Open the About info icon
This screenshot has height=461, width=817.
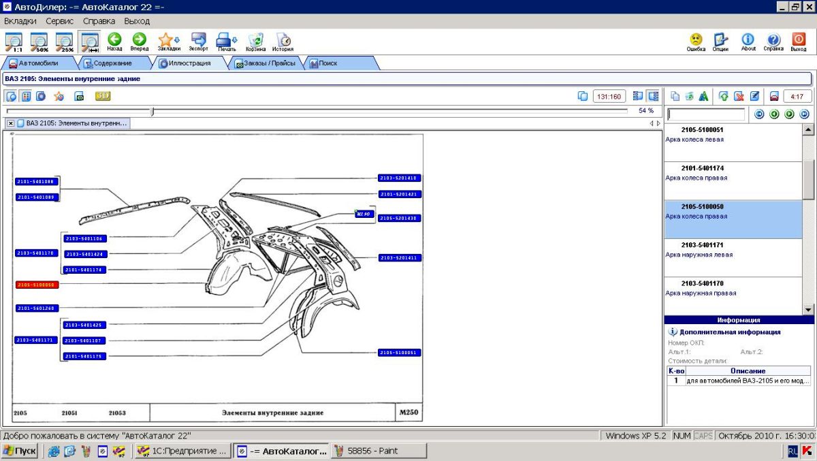(748, 42)
